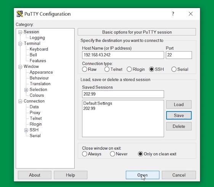Expand the SSH tree node
Screen dimensions: 214x187
pos(26,130)
